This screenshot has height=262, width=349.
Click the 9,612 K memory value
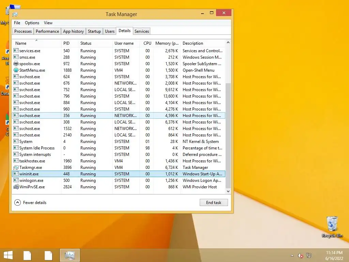tap(172, 90)
